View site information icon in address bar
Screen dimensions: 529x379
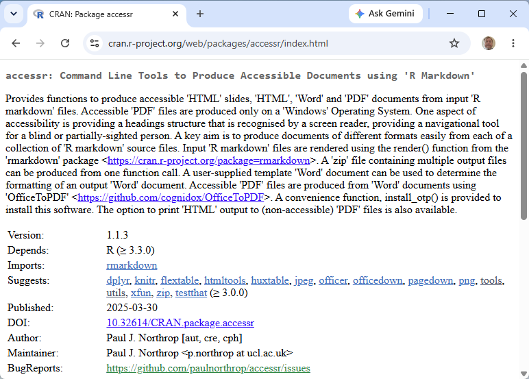coord(95,43)
